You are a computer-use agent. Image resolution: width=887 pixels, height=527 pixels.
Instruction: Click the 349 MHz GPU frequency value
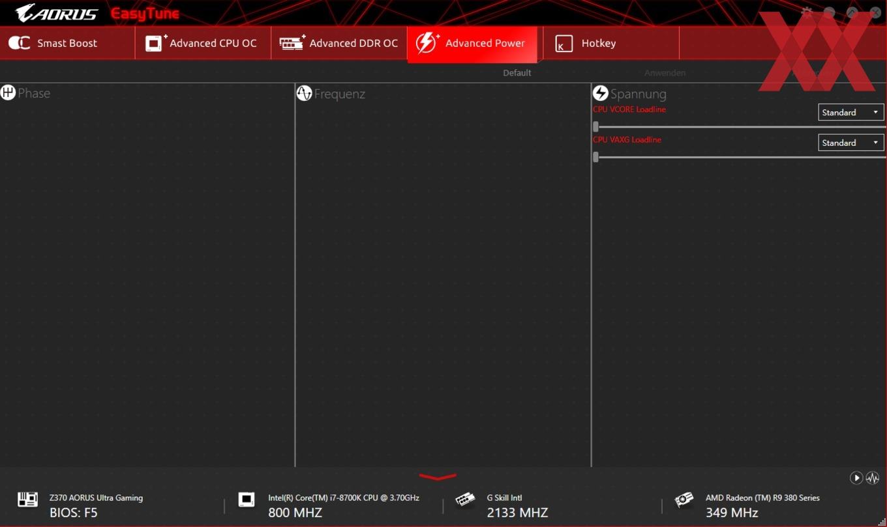(x=732, y=513)
